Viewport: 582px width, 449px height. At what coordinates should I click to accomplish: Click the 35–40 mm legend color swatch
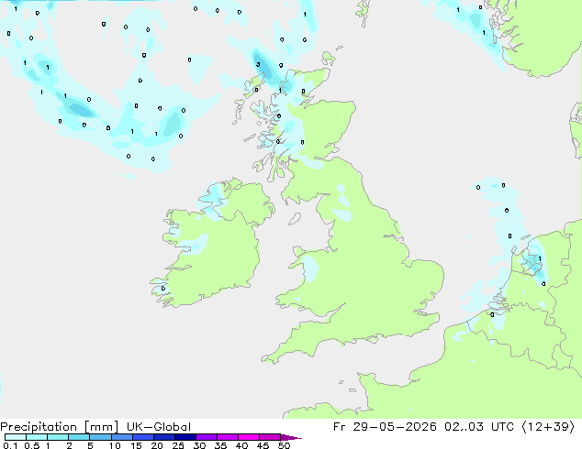click(x=228, y=437)
